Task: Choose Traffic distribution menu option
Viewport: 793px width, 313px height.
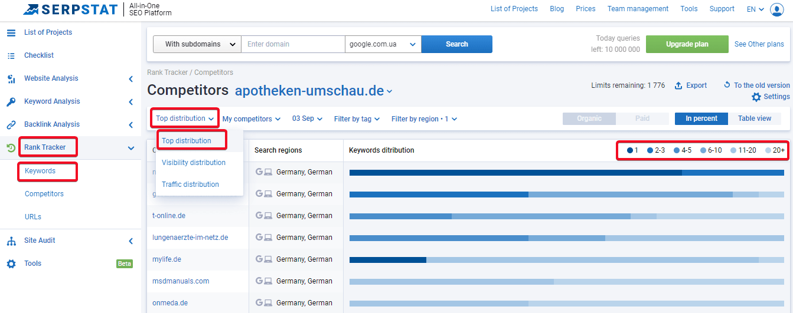Action: point(190,184)
